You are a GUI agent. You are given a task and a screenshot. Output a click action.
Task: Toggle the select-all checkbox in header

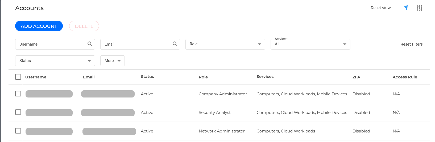[18, 77]
